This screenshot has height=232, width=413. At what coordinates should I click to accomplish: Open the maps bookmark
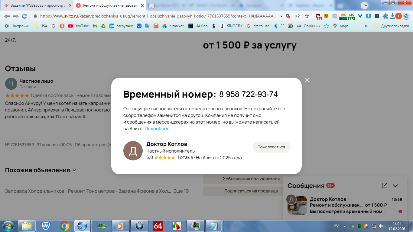(x=341, y=26)
